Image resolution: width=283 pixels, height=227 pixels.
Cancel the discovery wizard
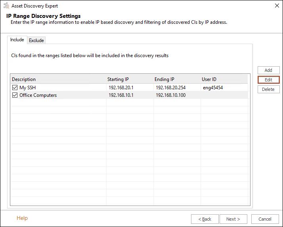pos(265,219)
